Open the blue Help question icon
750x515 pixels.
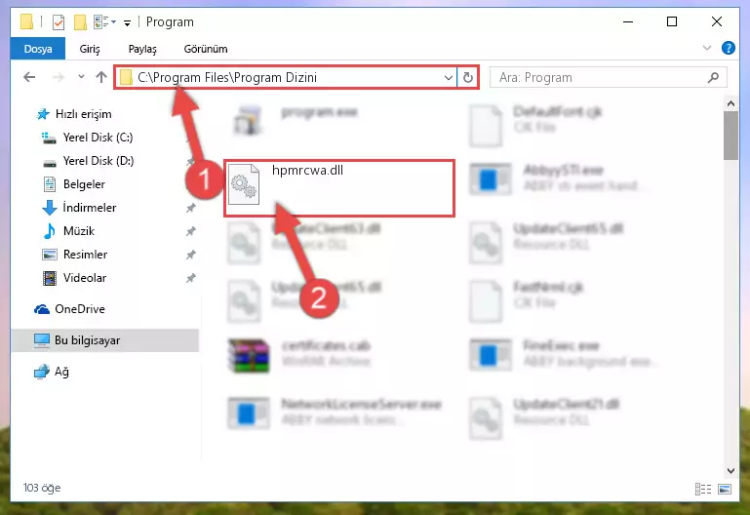[x=728, y=48]
